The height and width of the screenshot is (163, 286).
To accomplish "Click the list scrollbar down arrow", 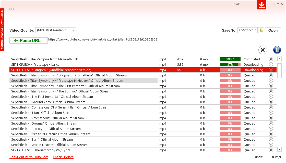I will pos(279,149).
